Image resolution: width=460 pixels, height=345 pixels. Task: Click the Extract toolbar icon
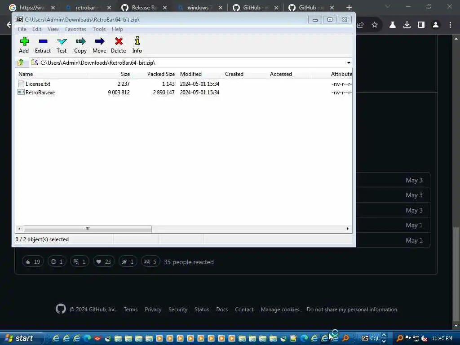point(43,41)
